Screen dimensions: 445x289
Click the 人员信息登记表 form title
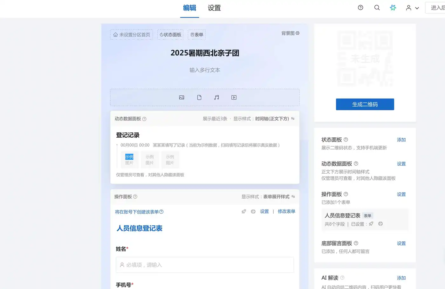coord(140,228)
